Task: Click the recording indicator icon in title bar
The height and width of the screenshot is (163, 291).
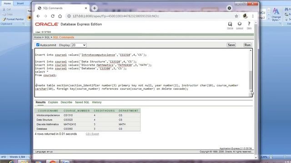Action: click(229, 8)
